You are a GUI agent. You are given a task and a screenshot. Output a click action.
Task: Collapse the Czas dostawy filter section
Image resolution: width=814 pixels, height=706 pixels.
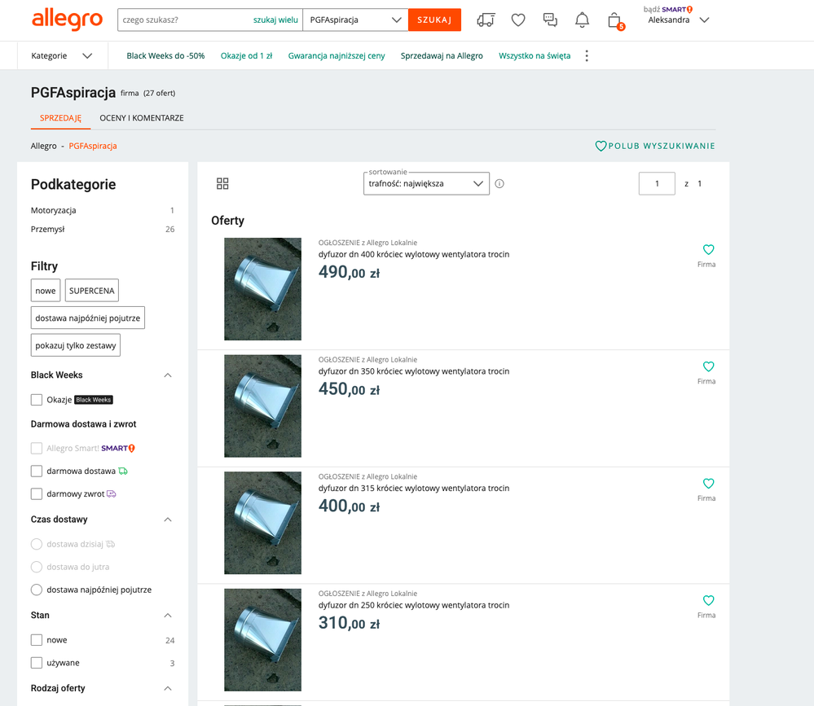(168, 520)
